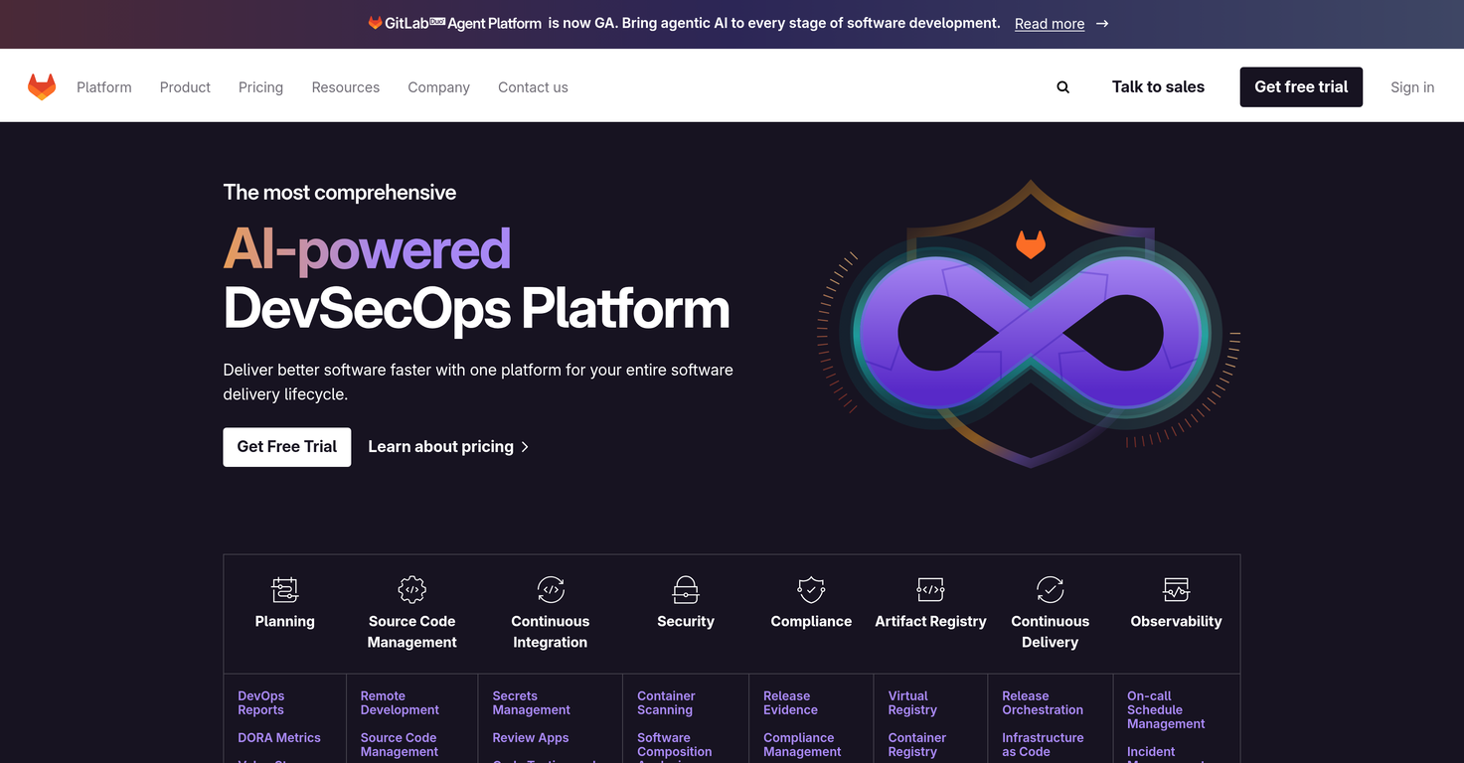
Task: Click the Sign in link
Action: [x=1411, y=86]
